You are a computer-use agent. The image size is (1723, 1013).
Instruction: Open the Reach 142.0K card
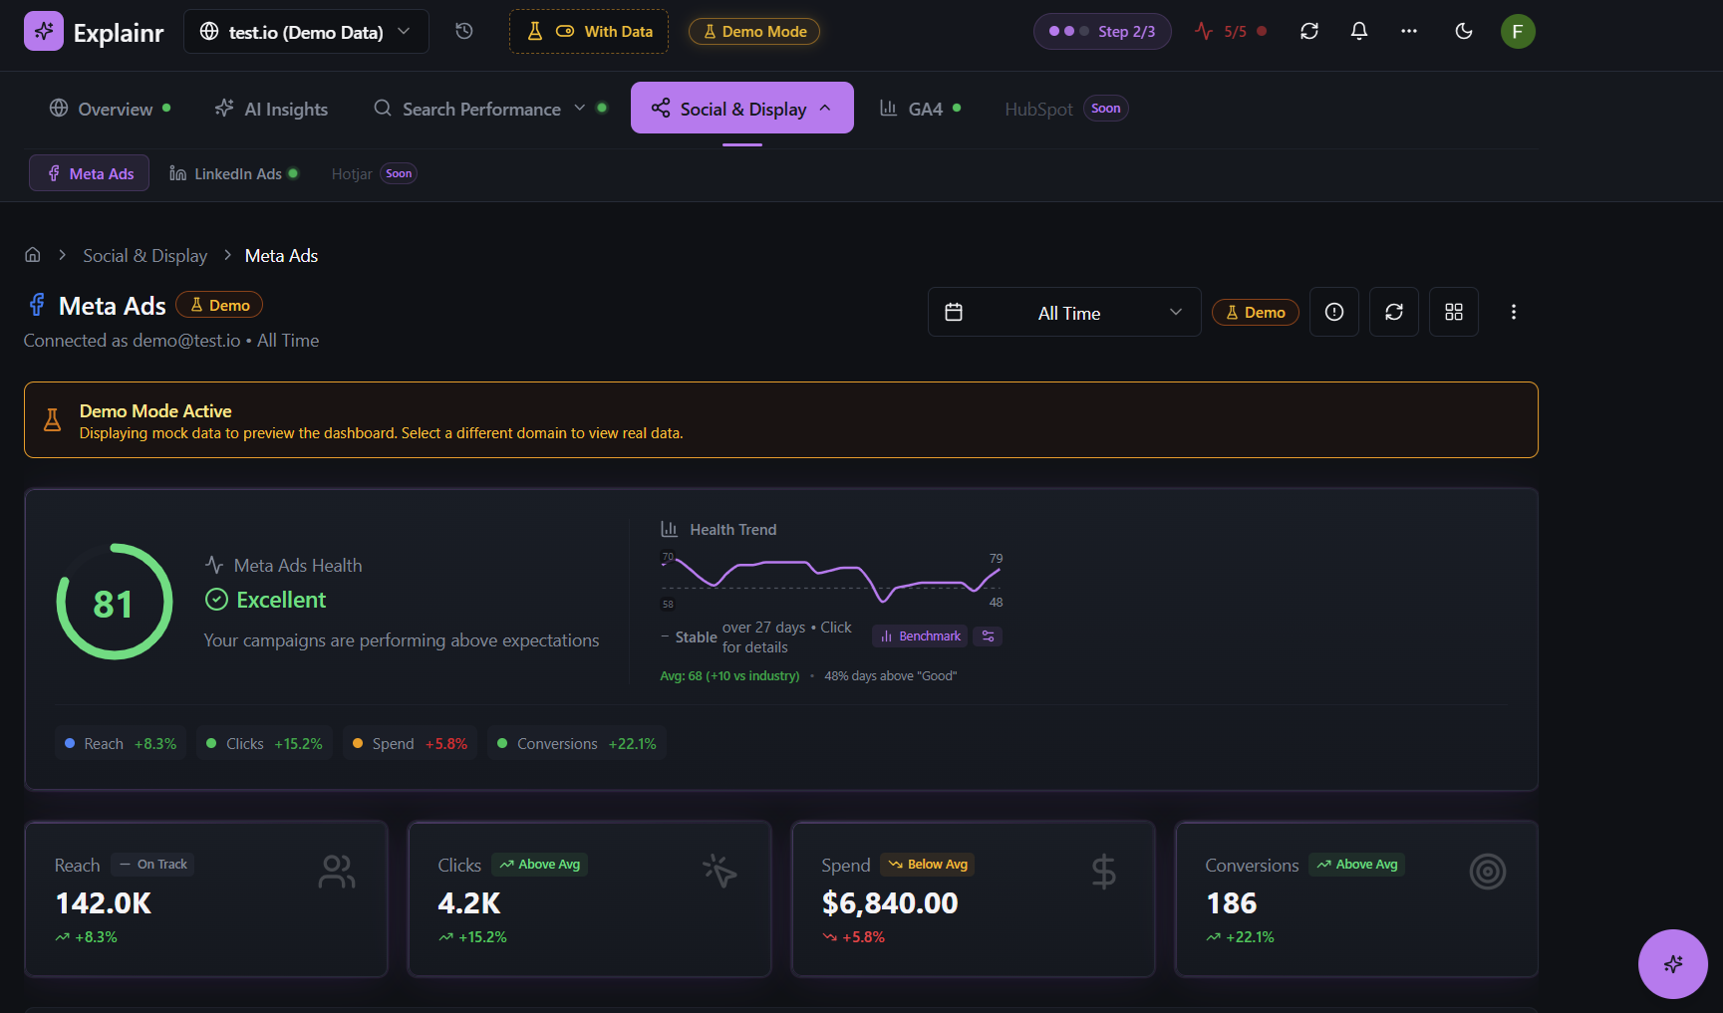[206, 899]
